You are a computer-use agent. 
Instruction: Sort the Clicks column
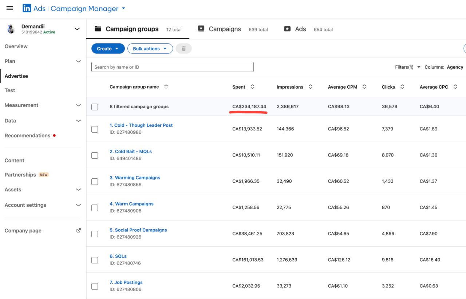pyautogui.click(x=402, y=86)
